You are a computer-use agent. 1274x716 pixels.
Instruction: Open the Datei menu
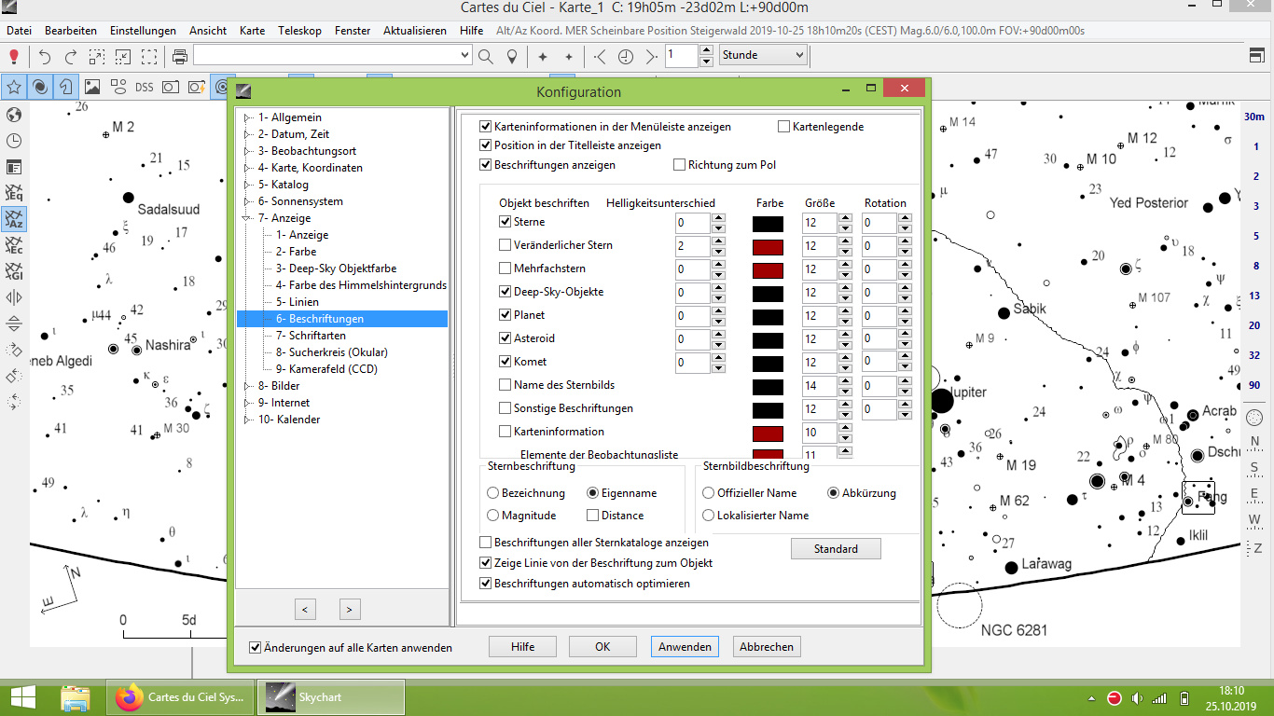(20, 31)
